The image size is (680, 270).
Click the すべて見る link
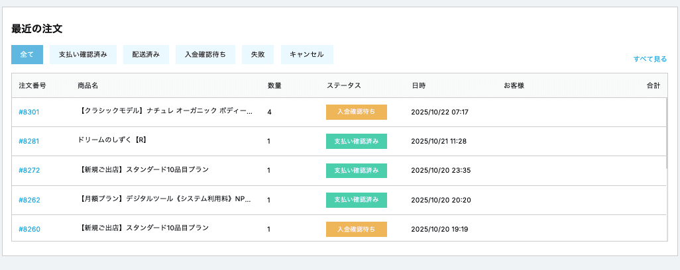[650, 59]
